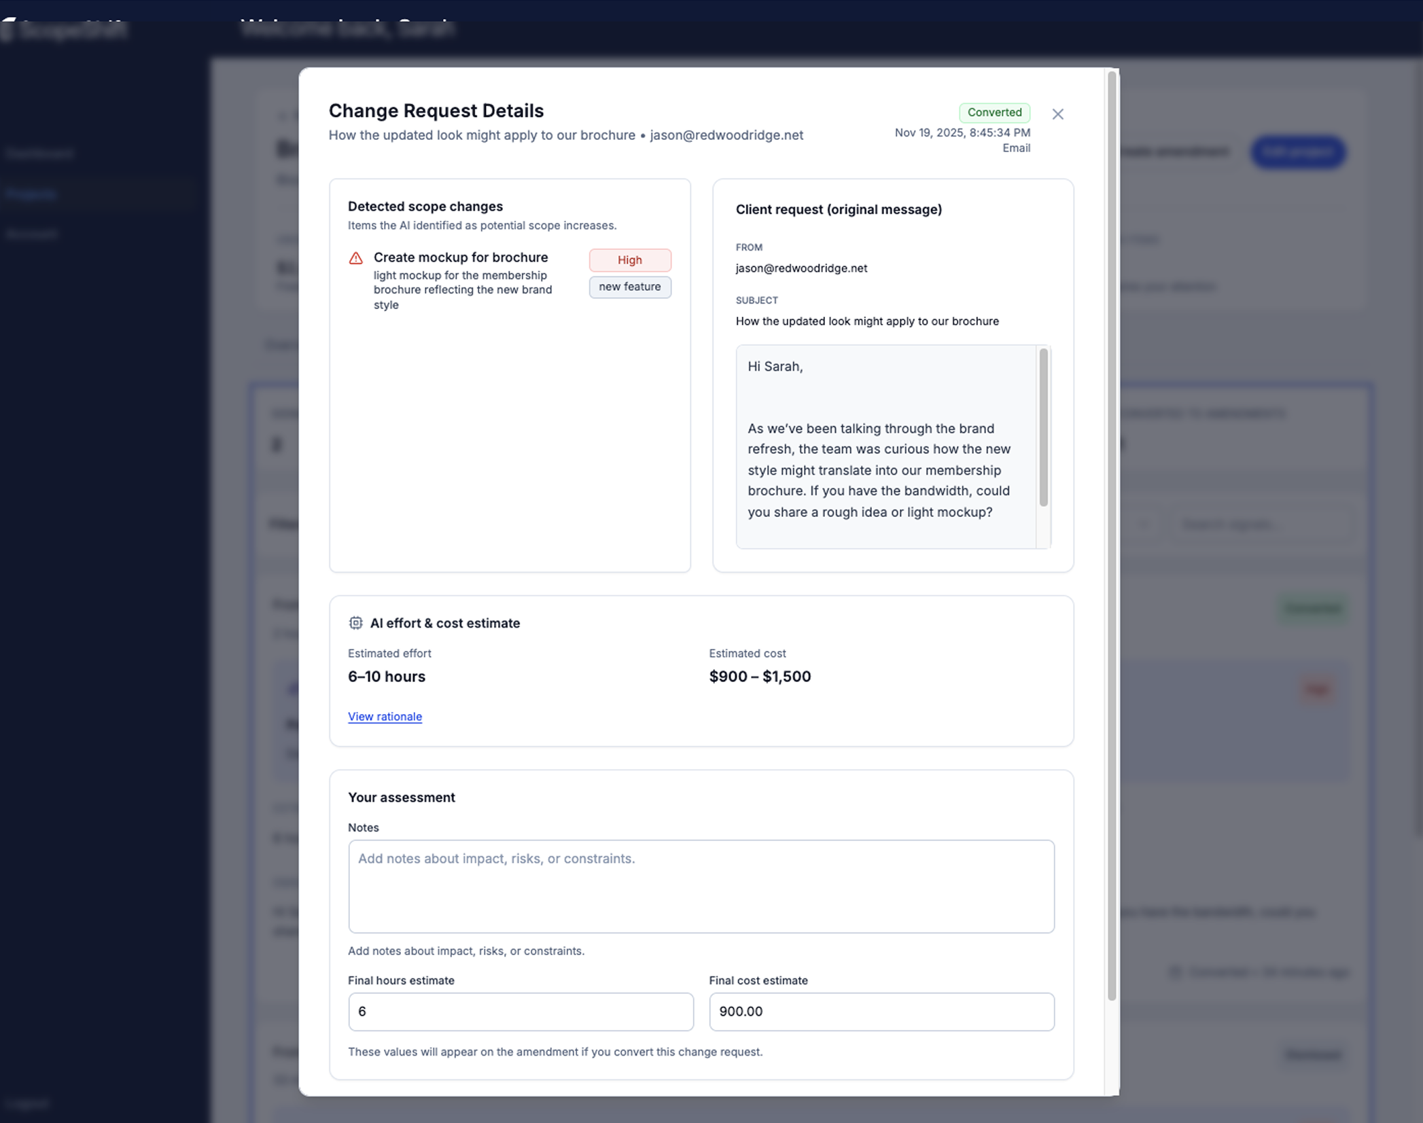Click the warning icon beside "Create mockup for brochure"

pyautogui.click(x=355, y=258)
